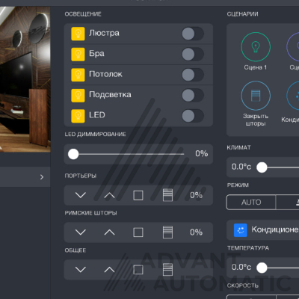The height and width of the screenshot is (299, 299).
Task: Click the LED lamp icon
Action: point(78,116)
